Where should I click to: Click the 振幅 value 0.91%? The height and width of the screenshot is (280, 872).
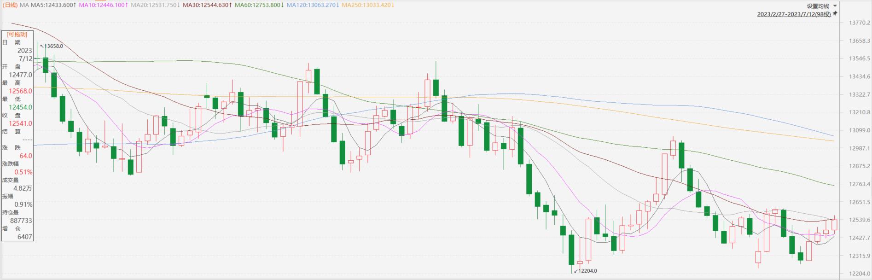tap(23, 204)
